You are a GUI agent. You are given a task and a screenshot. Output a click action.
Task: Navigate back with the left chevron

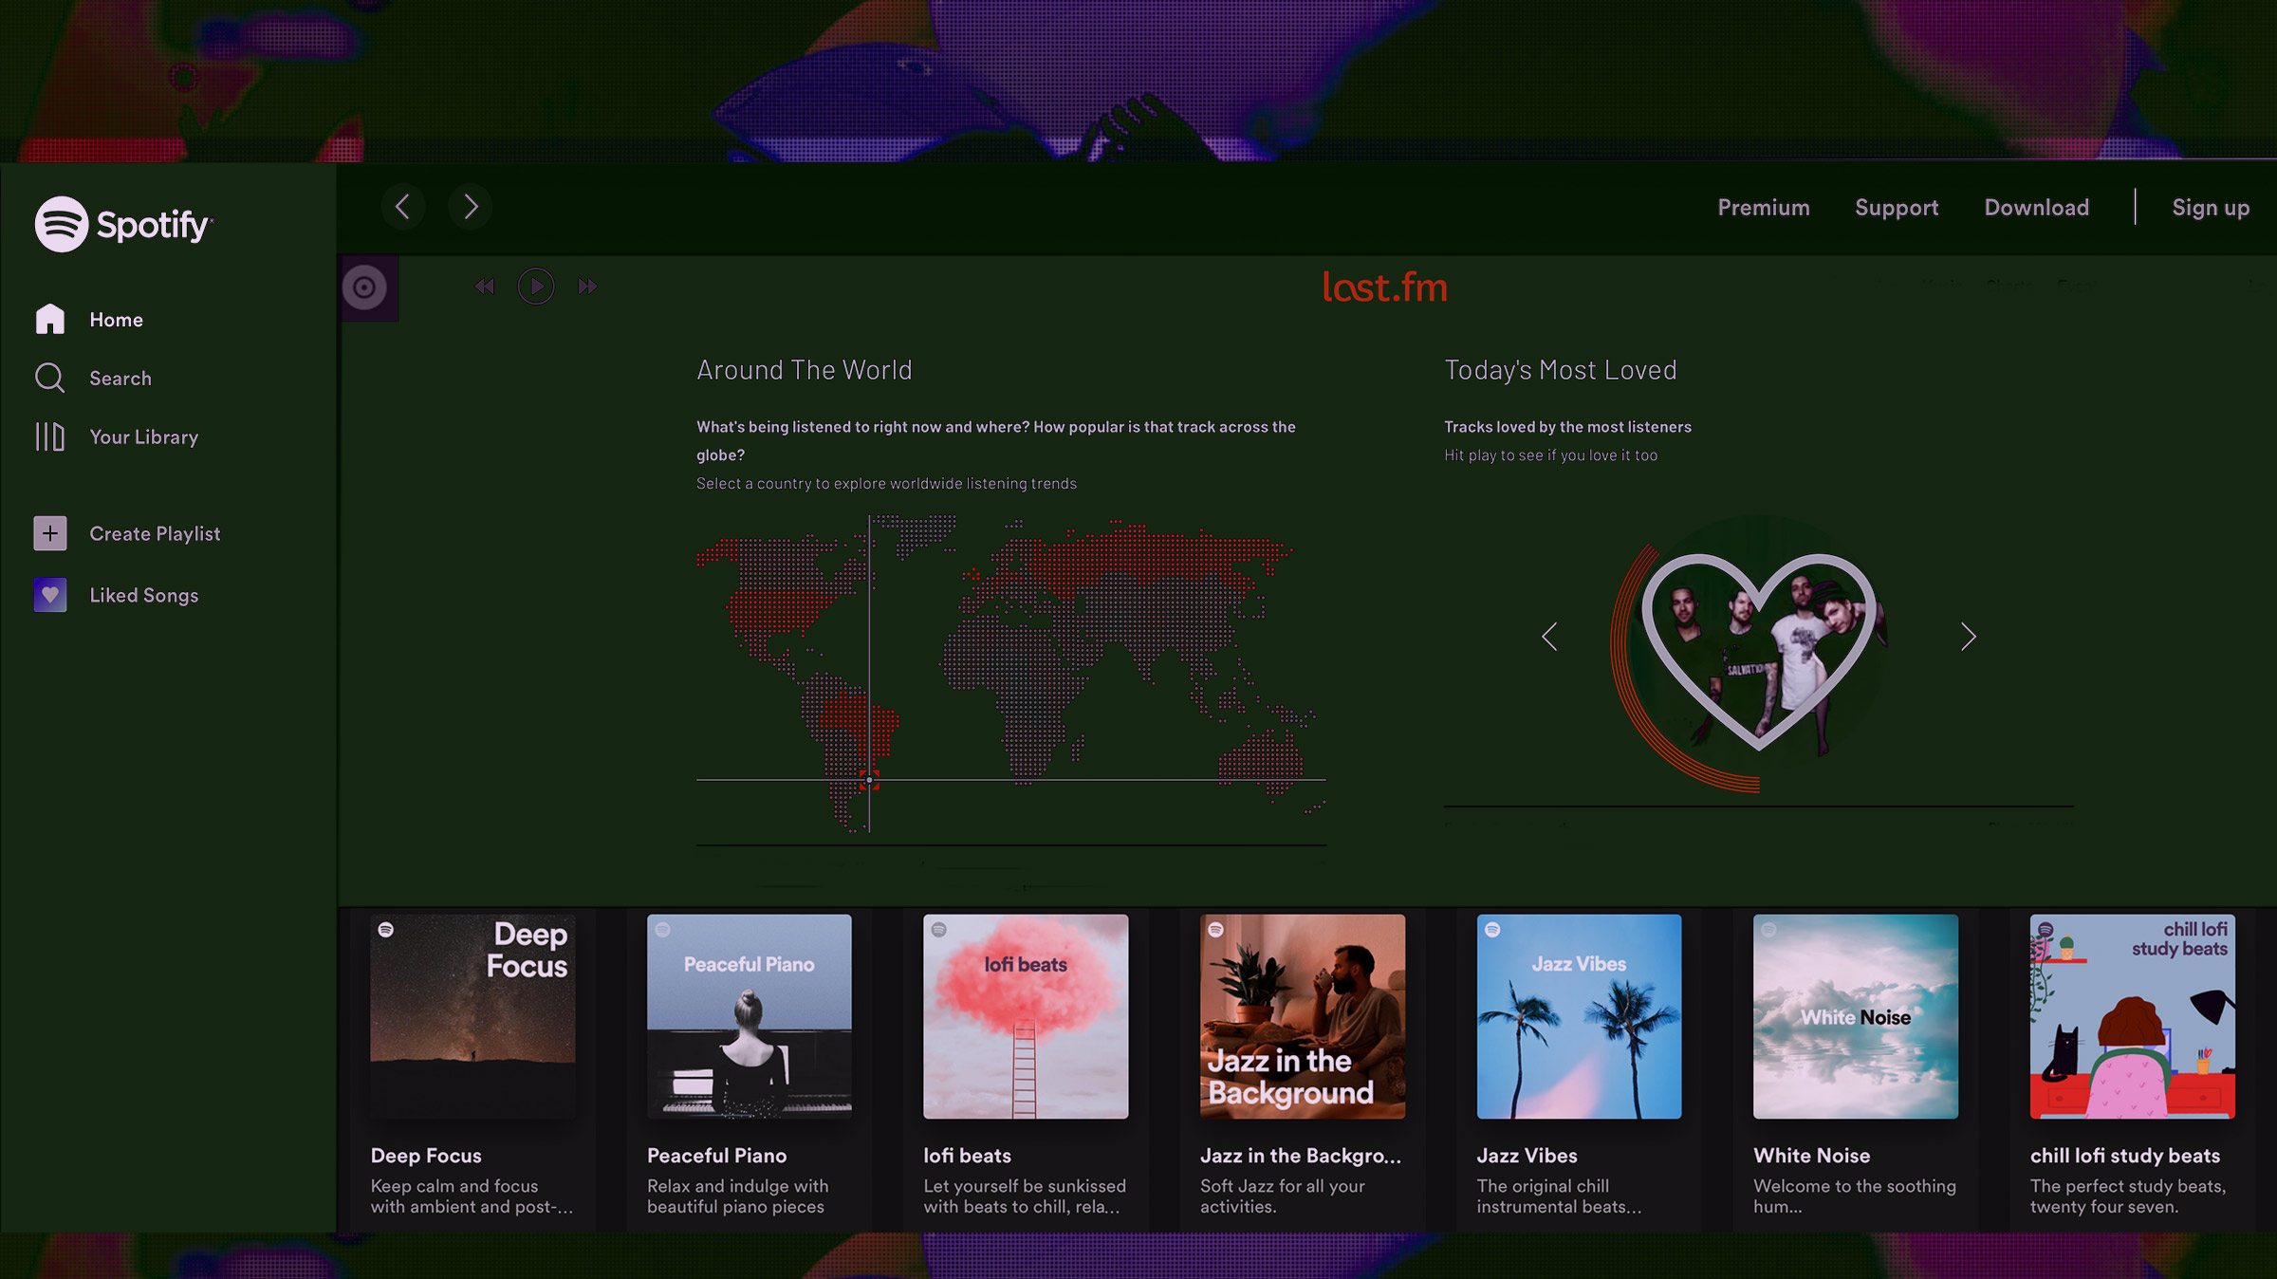coord(403,206)
